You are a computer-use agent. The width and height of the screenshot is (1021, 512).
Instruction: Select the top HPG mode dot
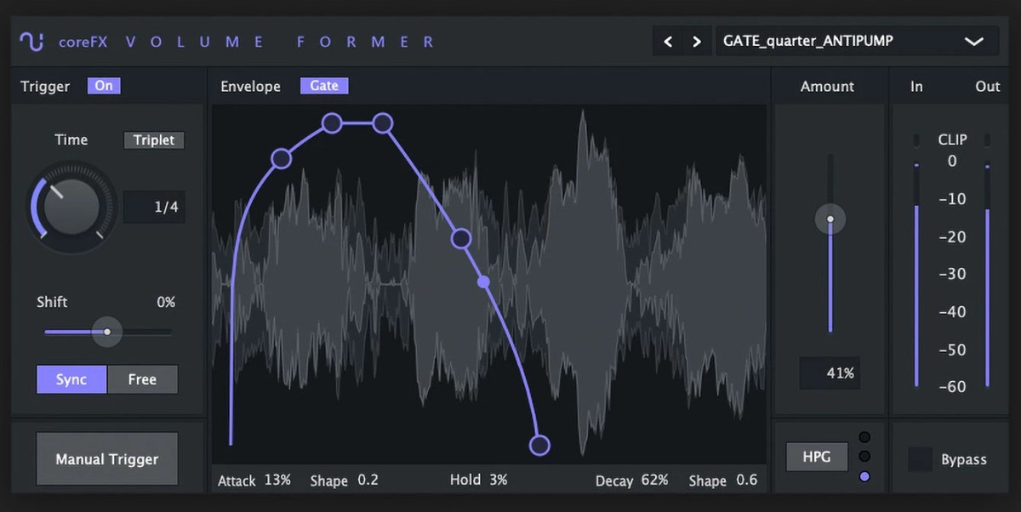point(865,438)
